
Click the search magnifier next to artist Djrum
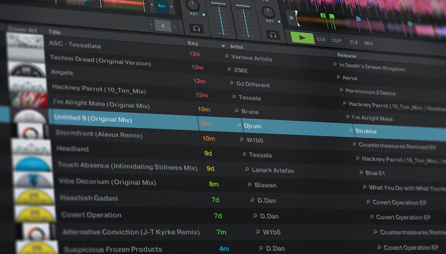[239, 125]
